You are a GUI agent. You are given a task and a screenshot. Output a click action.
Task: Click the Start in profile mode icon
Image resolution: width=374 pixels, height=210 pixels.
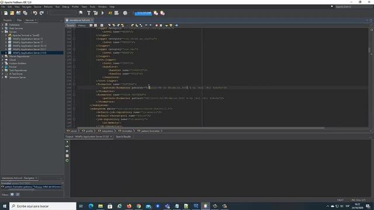[67, 151]
